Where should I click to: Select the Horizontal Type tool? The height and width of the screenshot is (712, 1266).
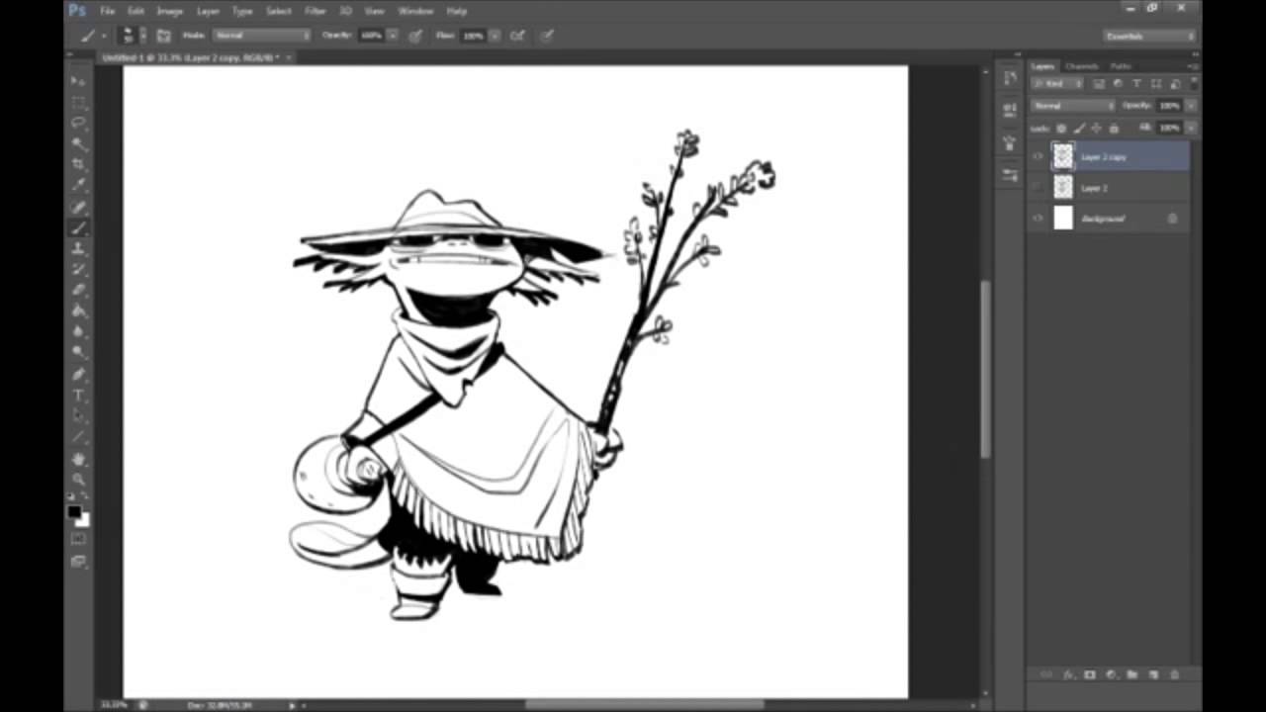(78, 395)
